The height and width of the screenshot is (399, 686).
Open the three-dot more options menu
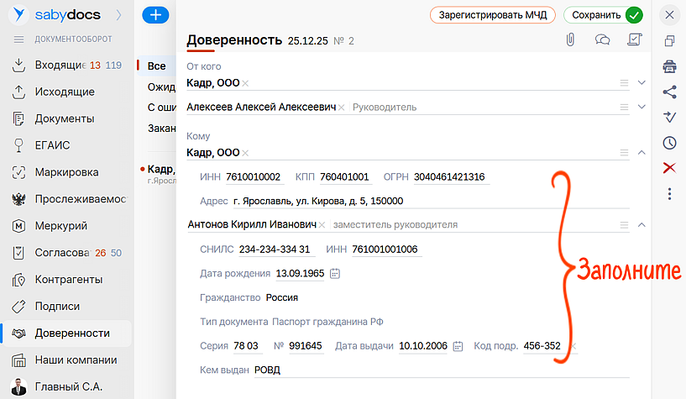coord(669,194)
